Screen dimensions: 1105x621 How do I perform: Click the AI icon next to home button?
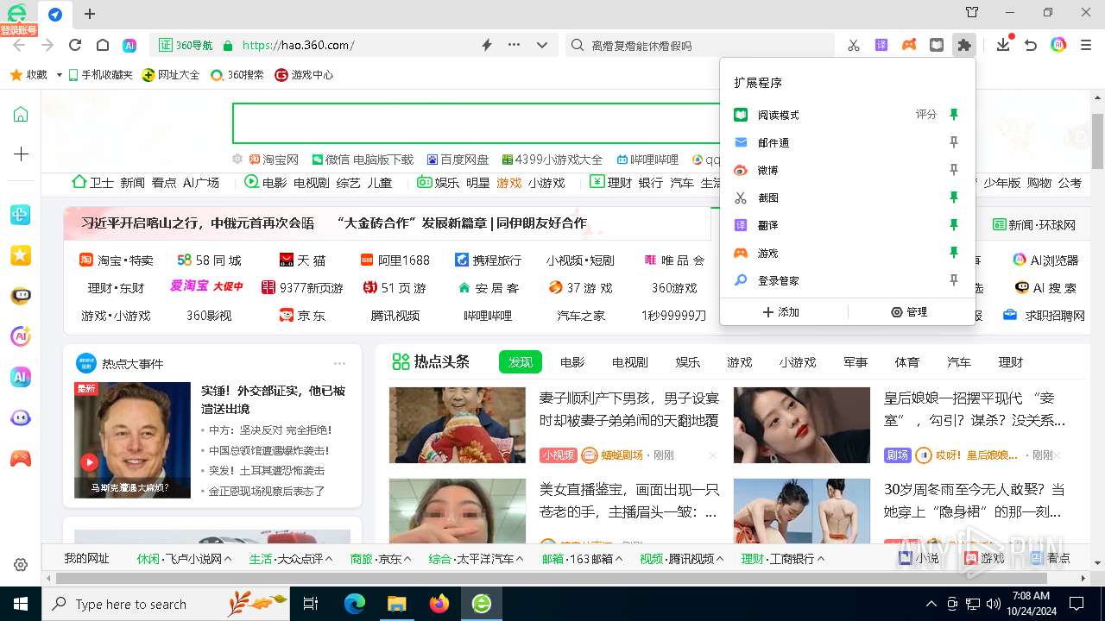click(129, 45)
